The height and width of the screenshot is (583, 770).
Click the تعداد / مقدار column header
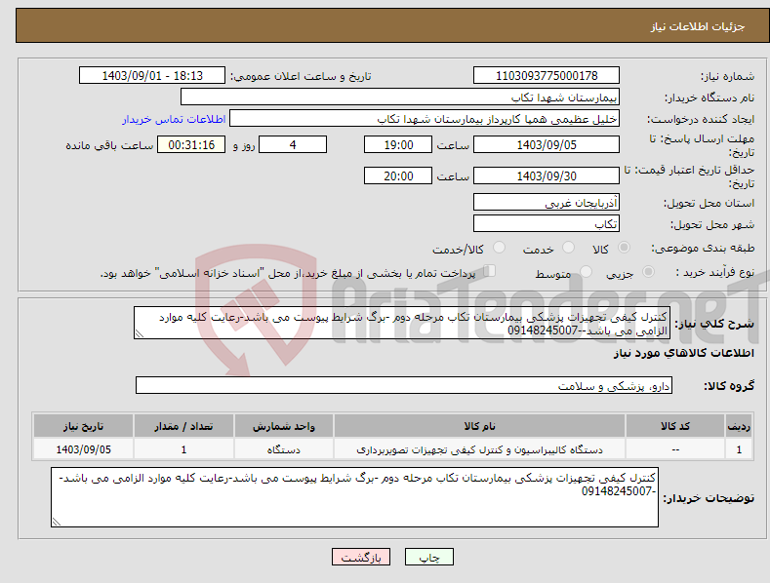coord(183,426)
